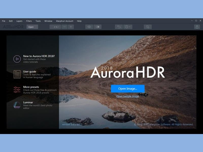This screenshot has height=152, width=203.
Task: Open the Layers menu
Action: 19,21
